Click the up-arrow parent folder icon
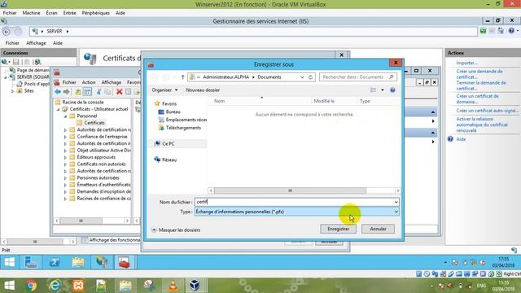Viewport: 521px width, 293px height. [x=182, y=77]
